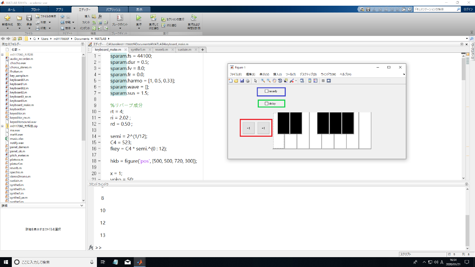
Task: Open ツール(T) menu in Figure 1
Action: [290, 74]
